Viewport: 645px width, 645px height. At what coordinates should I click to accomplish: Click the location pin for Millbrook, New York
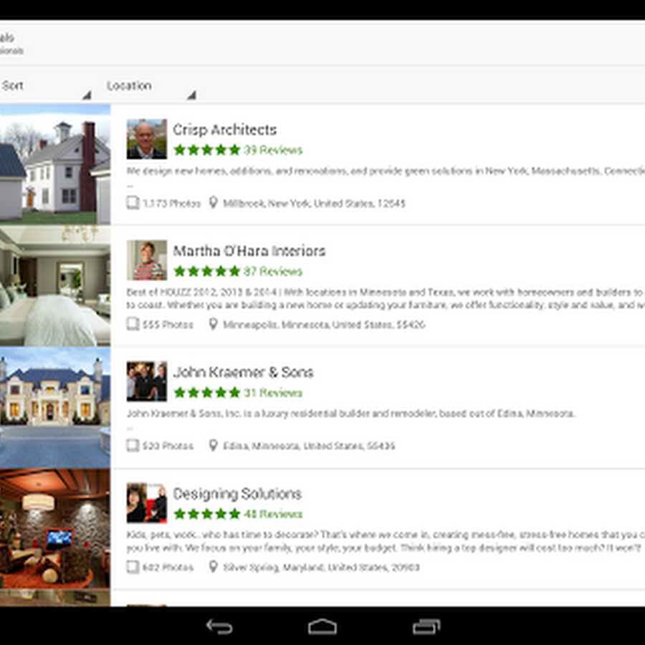[x=213, y=202]
